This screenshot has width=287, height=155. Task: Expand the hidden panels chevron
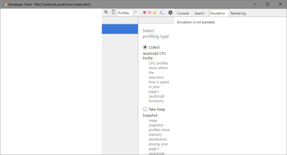(136, 12)
